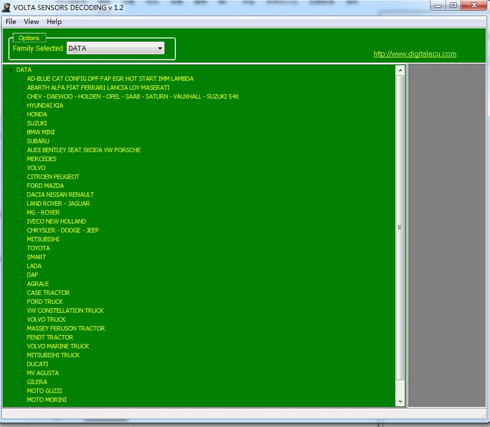This screenshot has width=490, height=427.
Task: Open the File menu
Action: coord(11,22)
